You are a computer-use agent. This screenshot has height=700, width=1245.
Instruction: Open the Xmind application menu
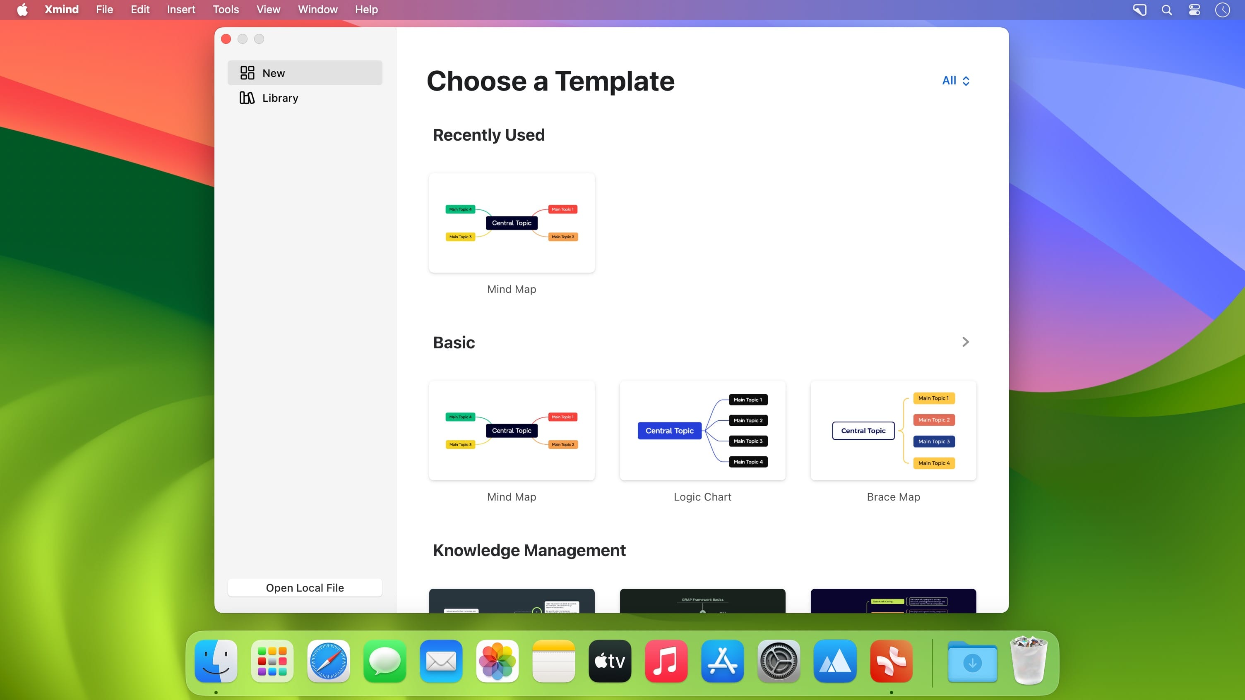[61, 10]
